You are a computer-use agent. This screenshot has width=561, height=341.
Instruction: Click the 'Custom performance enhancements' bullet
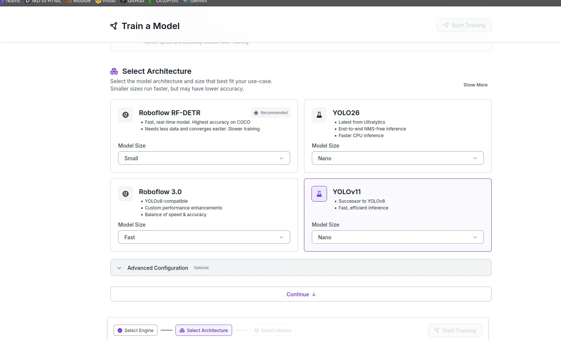183,208
